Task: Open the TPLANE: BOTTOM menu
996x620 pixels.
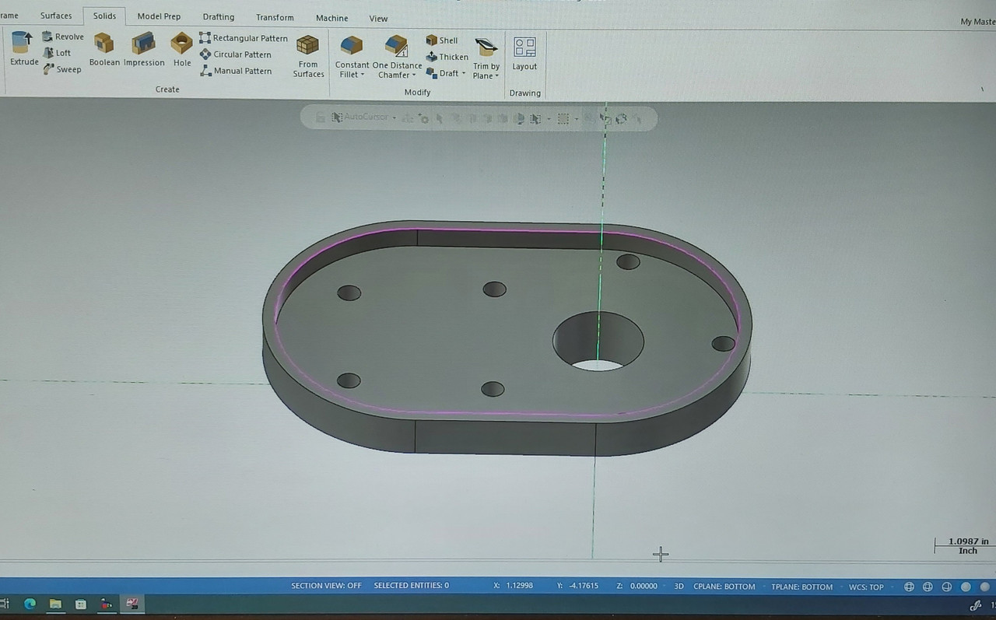Action: coord(802,587)
